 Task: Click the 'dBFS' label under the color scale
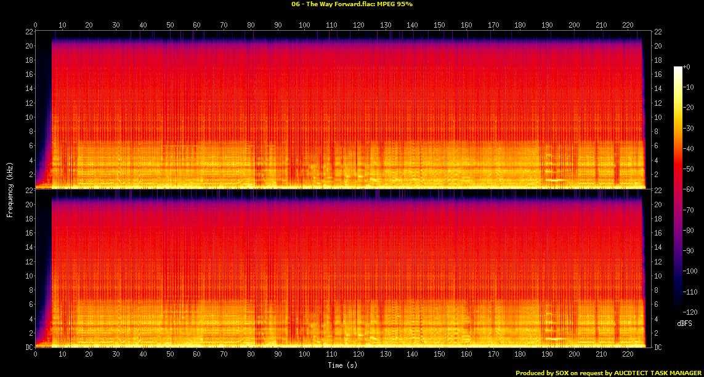685,323
